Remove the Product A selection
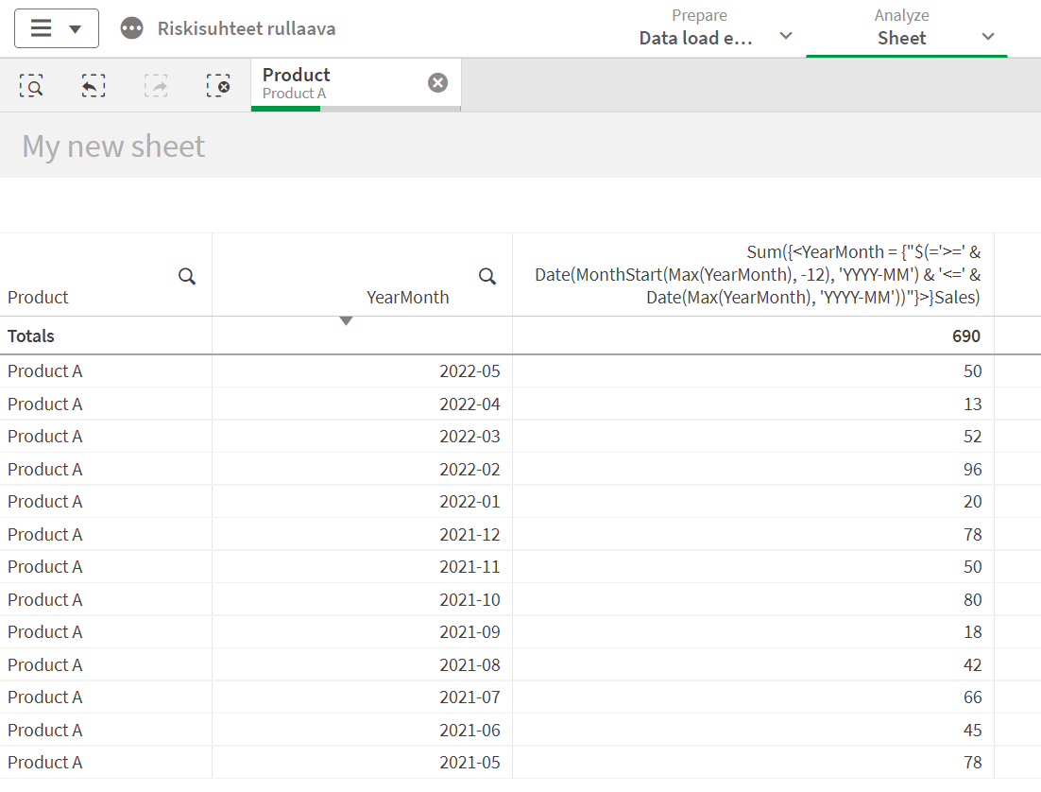The image size is (1041, 792). tap(437, 82)
